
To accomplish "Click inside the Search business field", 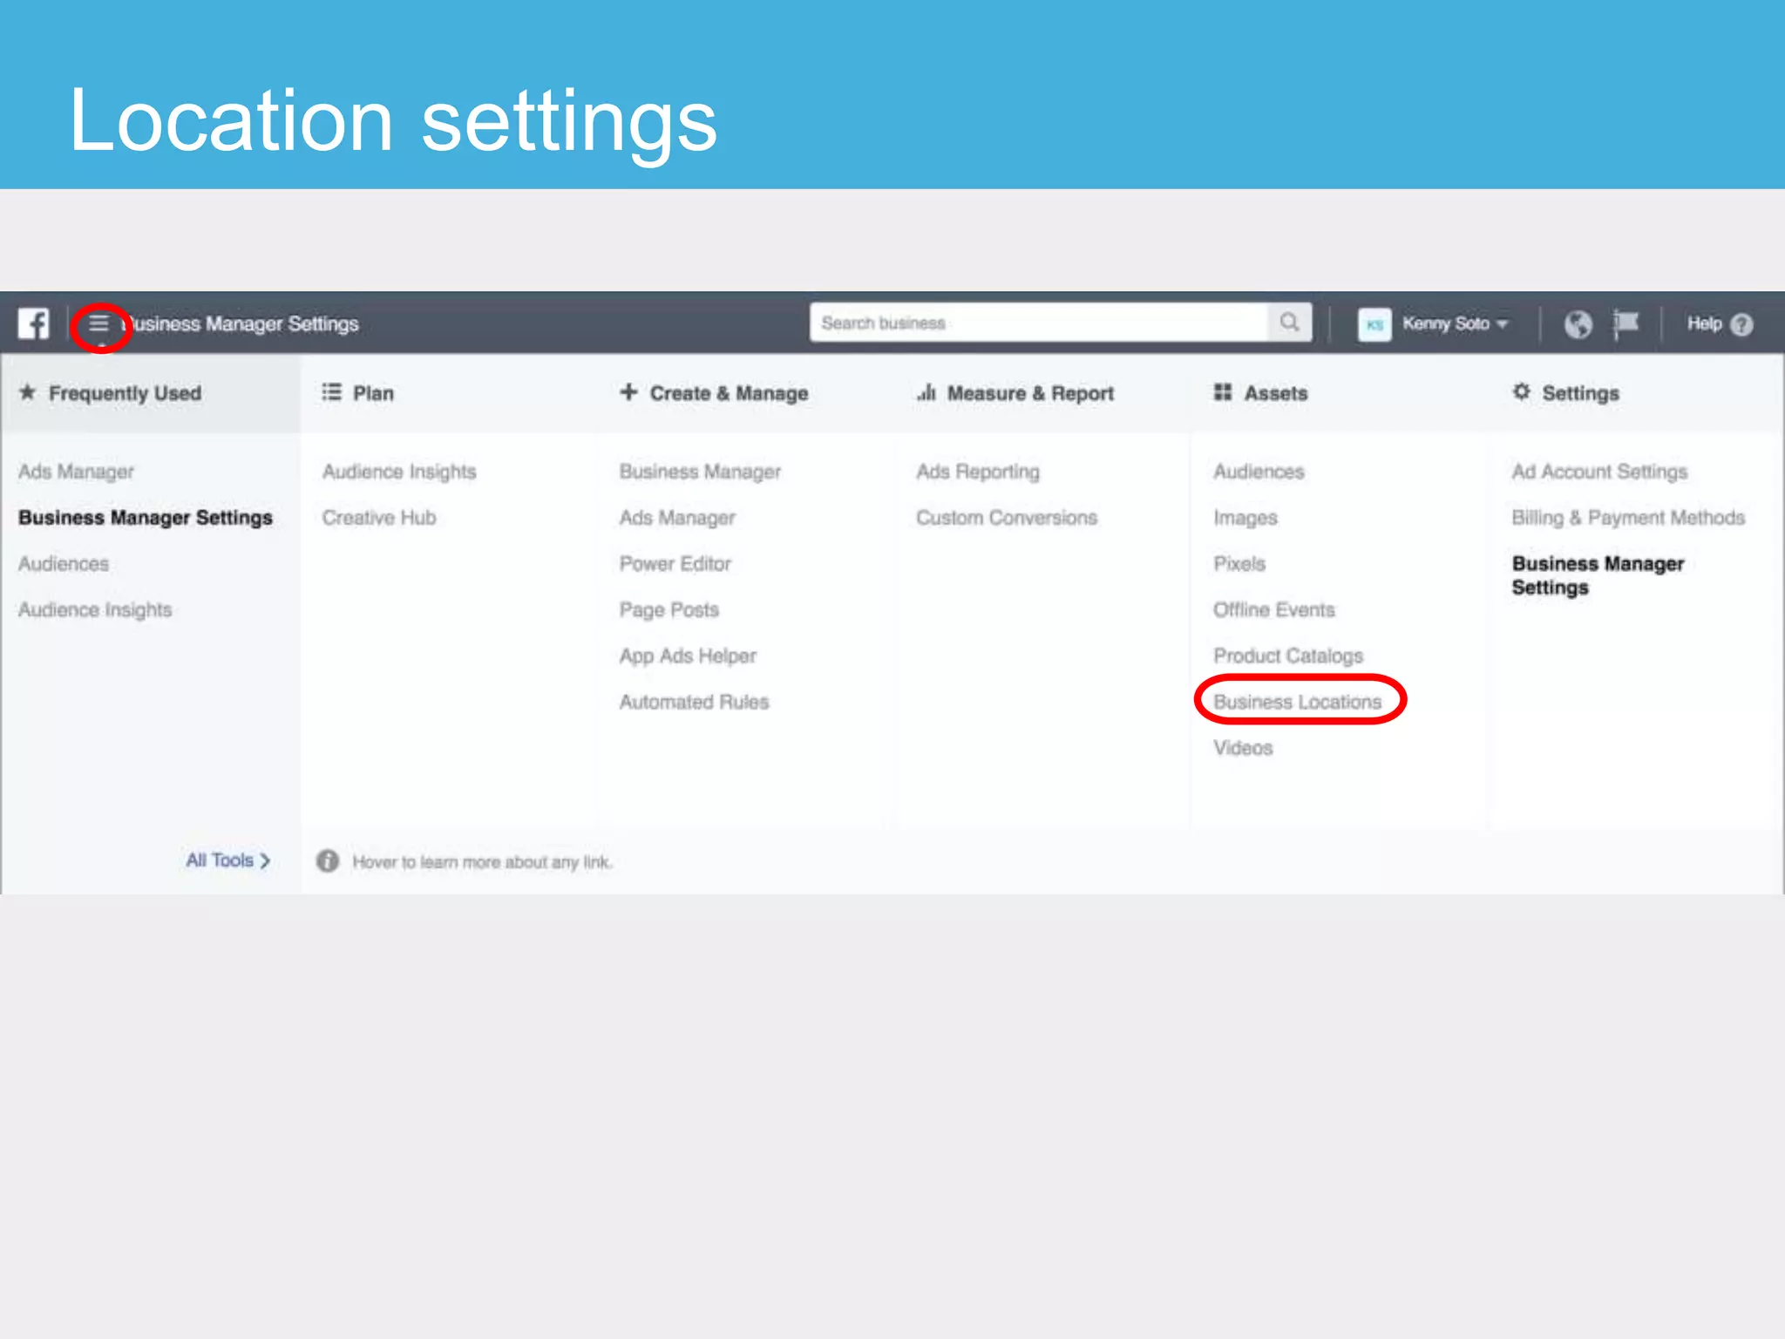I will click(x=1038, y=323).
